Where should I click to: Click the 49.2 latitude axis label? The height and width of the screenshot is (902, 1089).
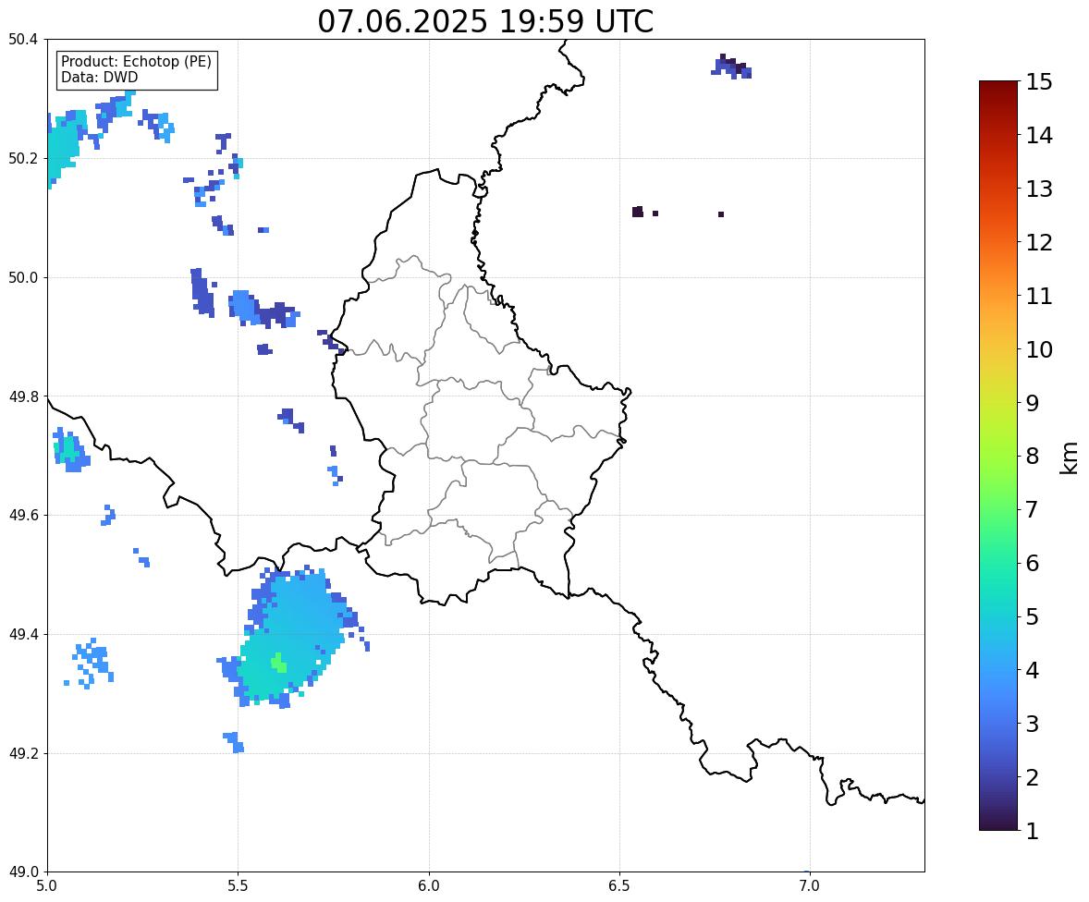pyautogui.click(x=22, y=753)
